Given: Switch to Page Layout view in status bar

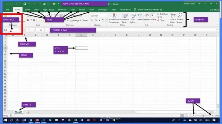Looking at the screenshot, I should (186, 116).
